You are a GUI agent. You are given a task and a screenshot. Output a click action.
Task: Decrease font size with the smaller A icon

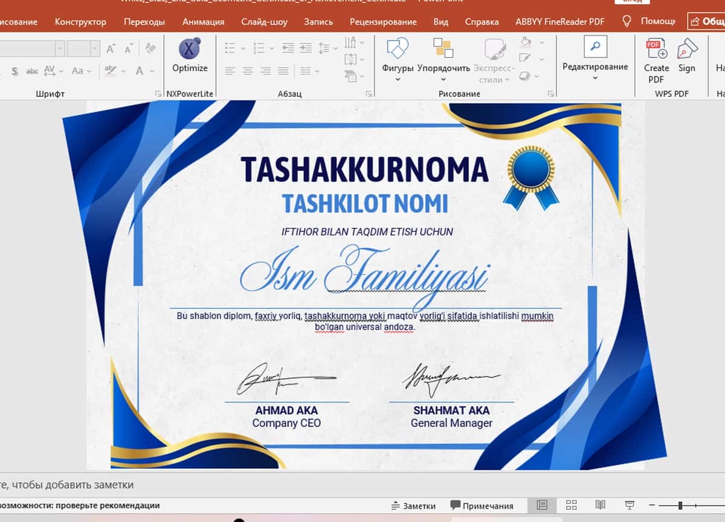(x=130, y=48)
